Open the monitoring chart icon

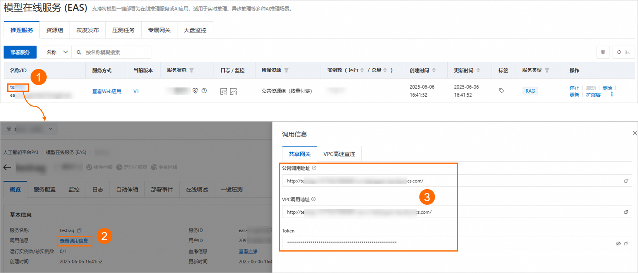234,92
